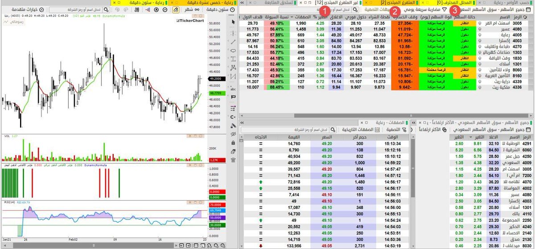The width and height of the screenshot is (535, 249).
Task: Open the جميع الأسهم market selector in screener
Action: point(495,9)
